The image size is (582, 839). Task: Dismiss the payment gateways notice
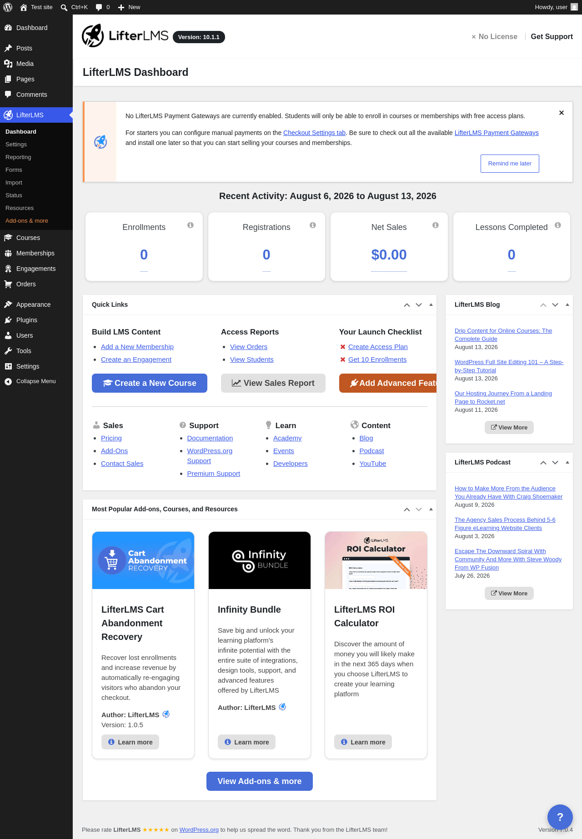562,113
